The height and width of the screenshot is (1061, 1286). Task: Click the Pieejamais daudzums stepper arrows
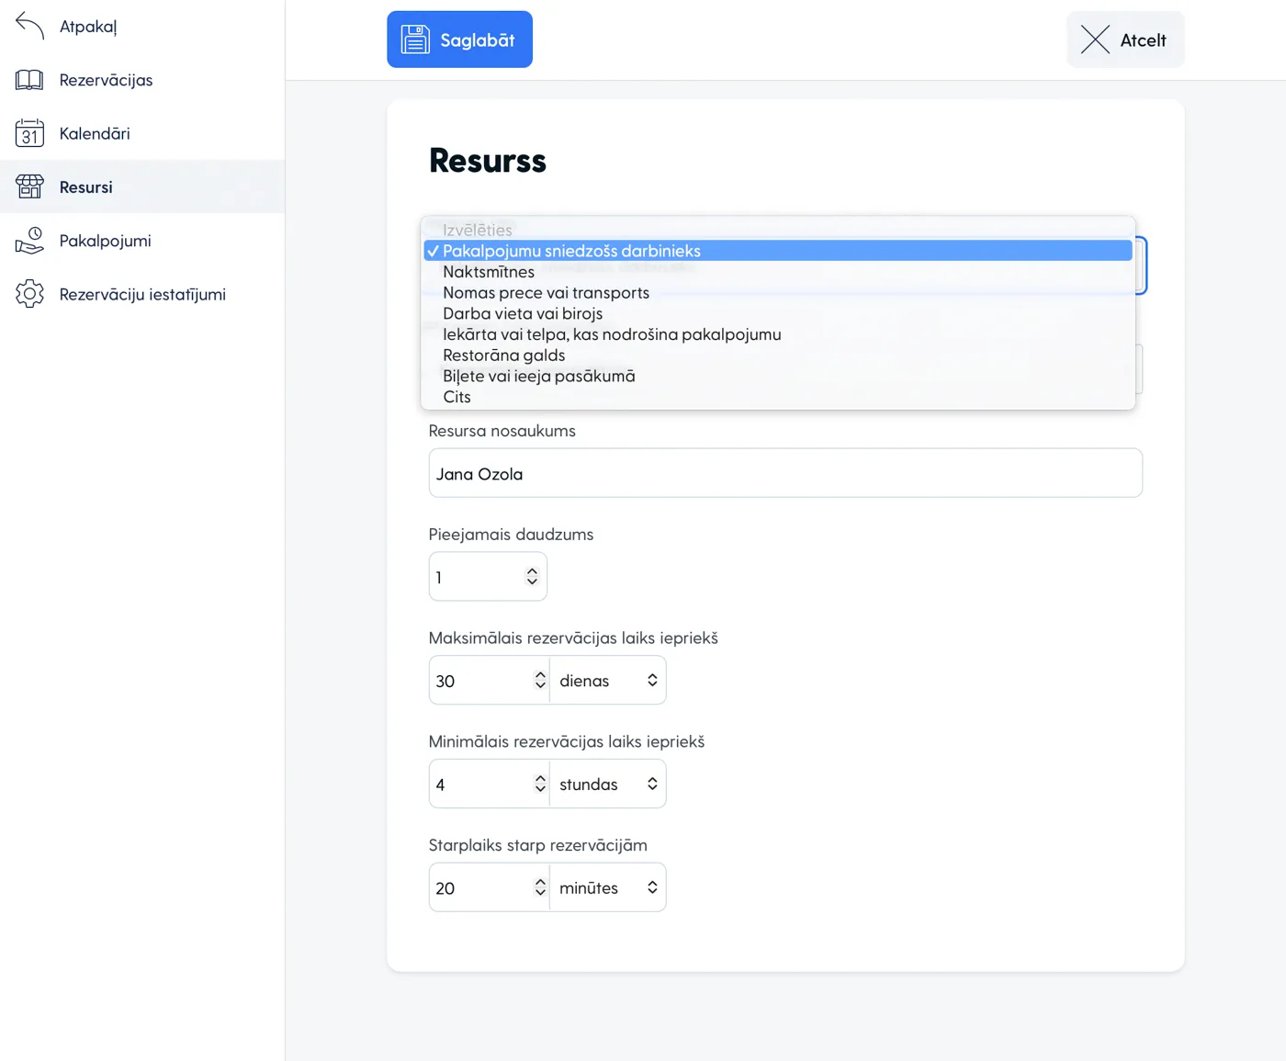pos(532,577)
